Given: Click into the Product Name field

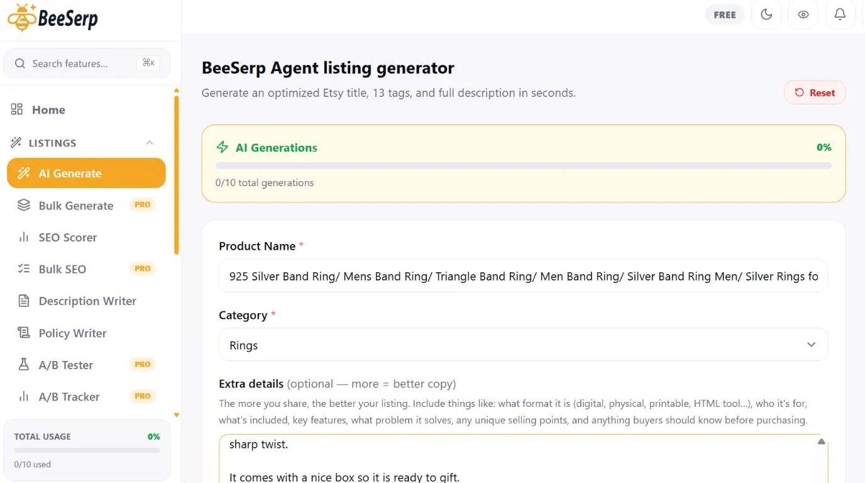Looking at the screenshot, I should tap(524, 275).
